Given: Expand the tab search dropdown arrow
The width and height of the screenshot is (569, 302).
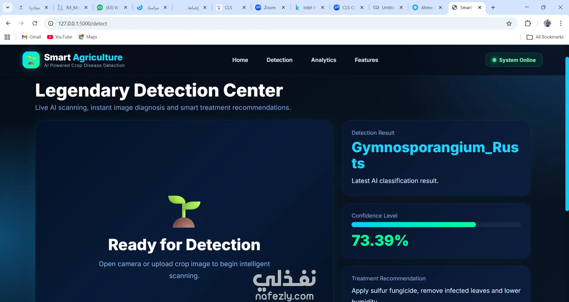Looking at the screenshot, I should tap(8, 7).
